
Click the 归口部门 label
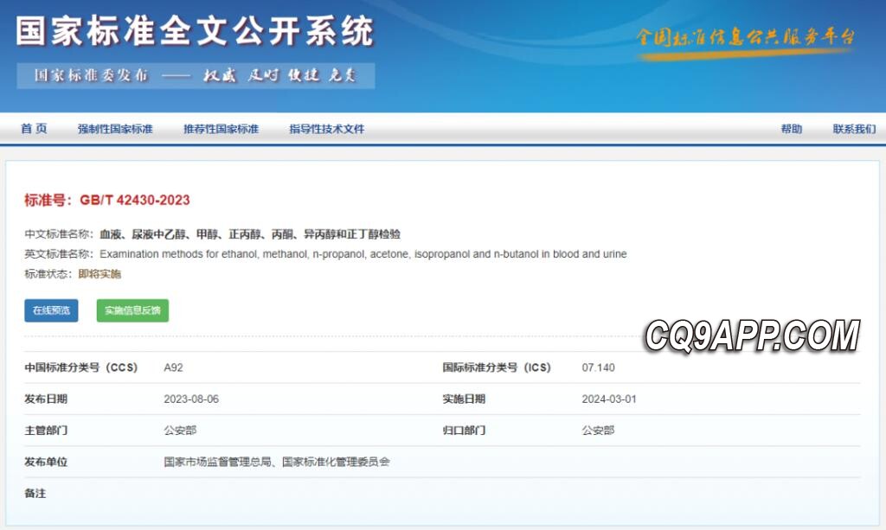[x=464, y=430]
